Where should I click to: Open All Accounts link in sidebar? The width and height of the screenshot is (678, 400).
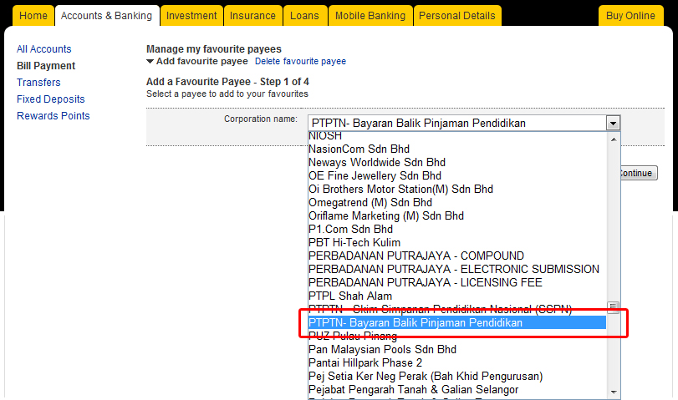(44, 49)
